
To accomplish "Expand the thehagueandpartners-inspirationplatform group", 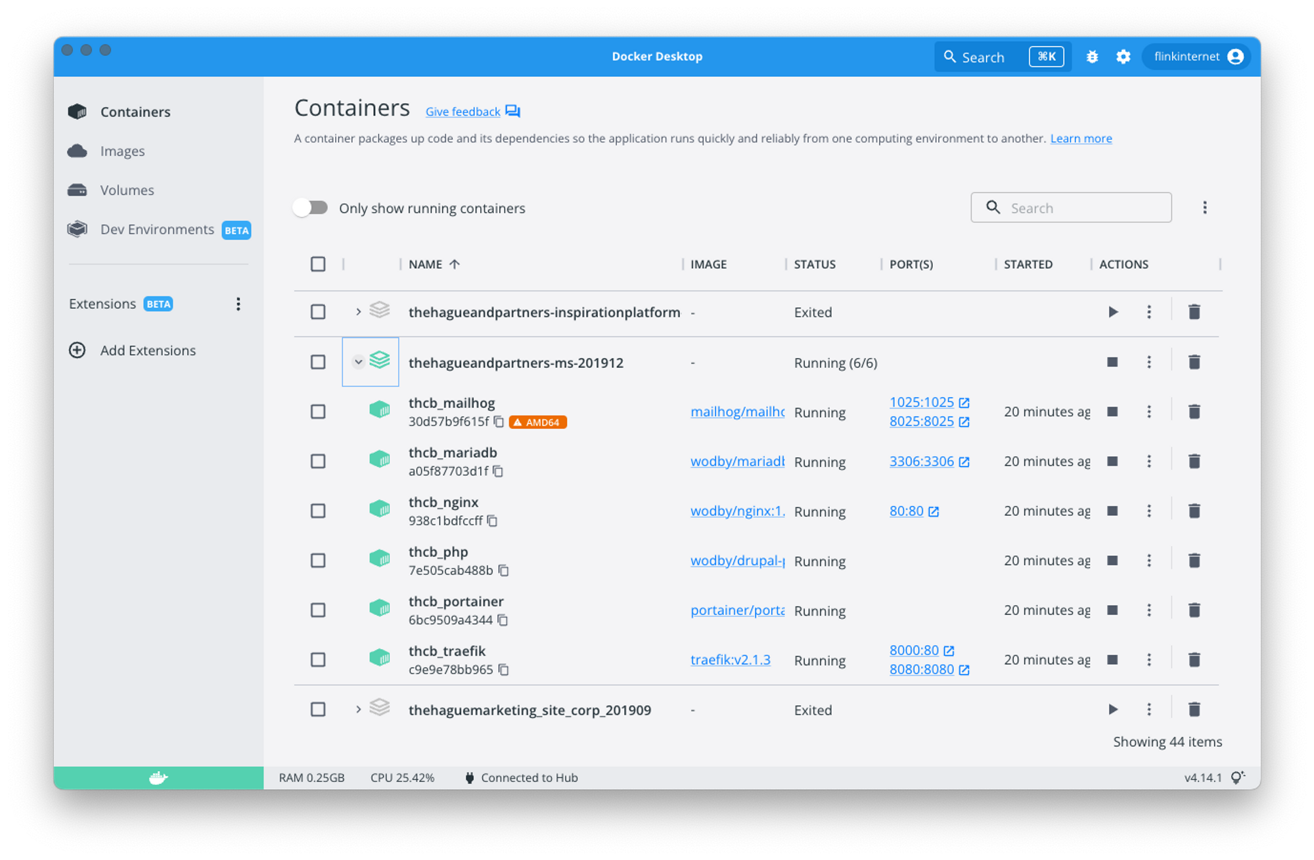I will coord(359,312).
